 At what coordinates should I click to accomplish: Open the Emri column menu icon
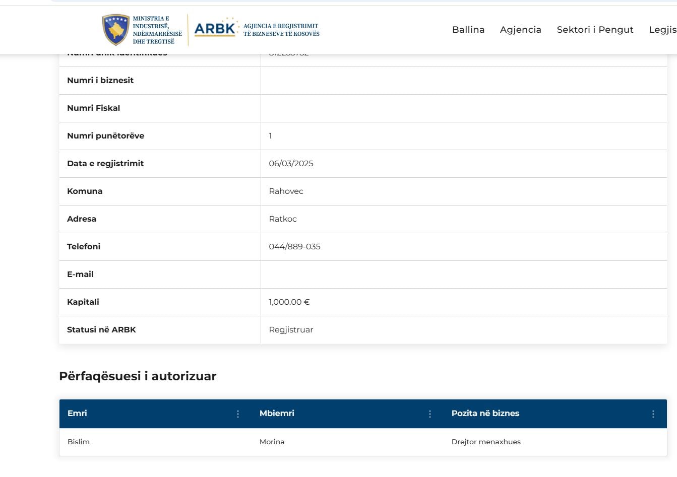coord(238,414)
